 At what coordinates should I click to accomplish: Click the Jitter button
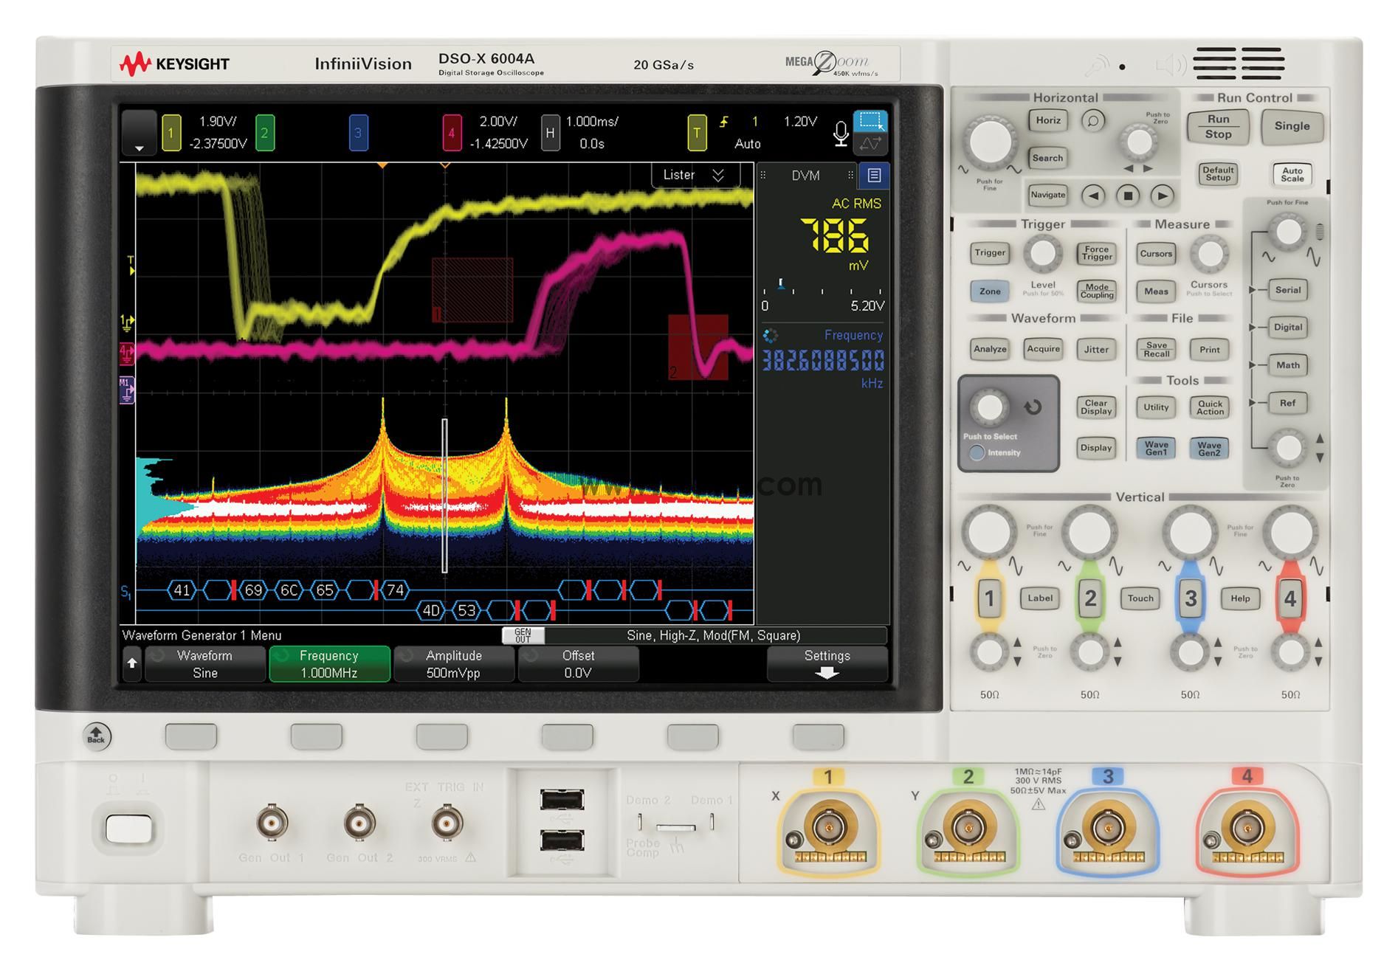click(x=1096, y=350)
